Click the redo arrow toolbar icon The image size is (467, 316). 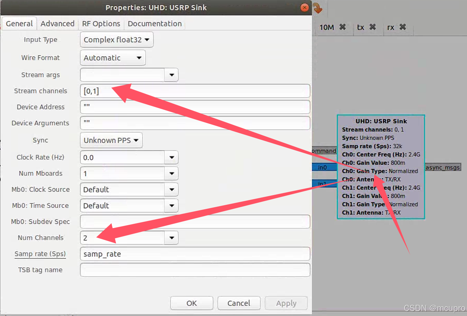coord(318,8)
